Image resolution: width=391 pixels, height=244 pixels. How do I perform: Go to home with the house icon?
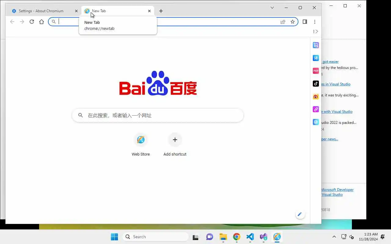(42, 22)
